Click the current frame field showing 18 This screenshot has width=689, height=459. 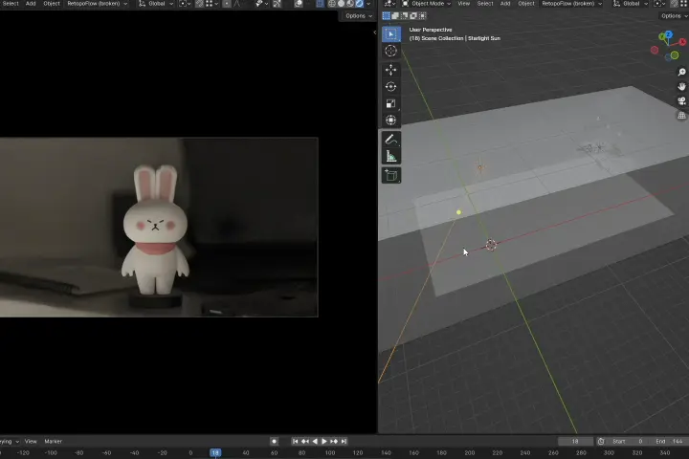click(575, 441)
